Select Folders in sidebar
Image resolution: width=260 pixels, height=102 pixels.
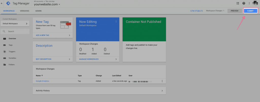(12, 65)
